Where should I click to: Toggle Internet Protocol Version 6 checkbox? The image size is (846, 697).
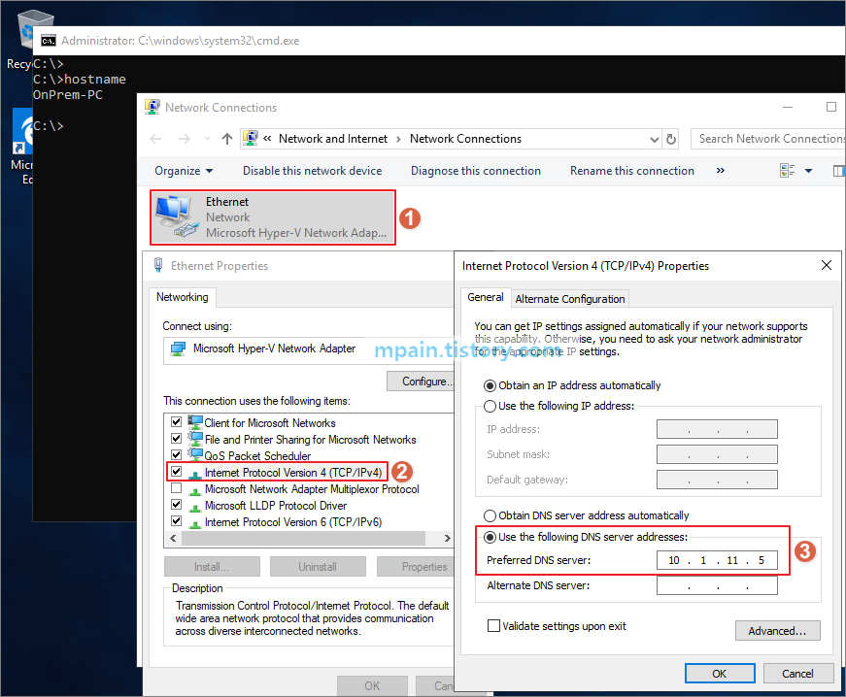[176, 521]
